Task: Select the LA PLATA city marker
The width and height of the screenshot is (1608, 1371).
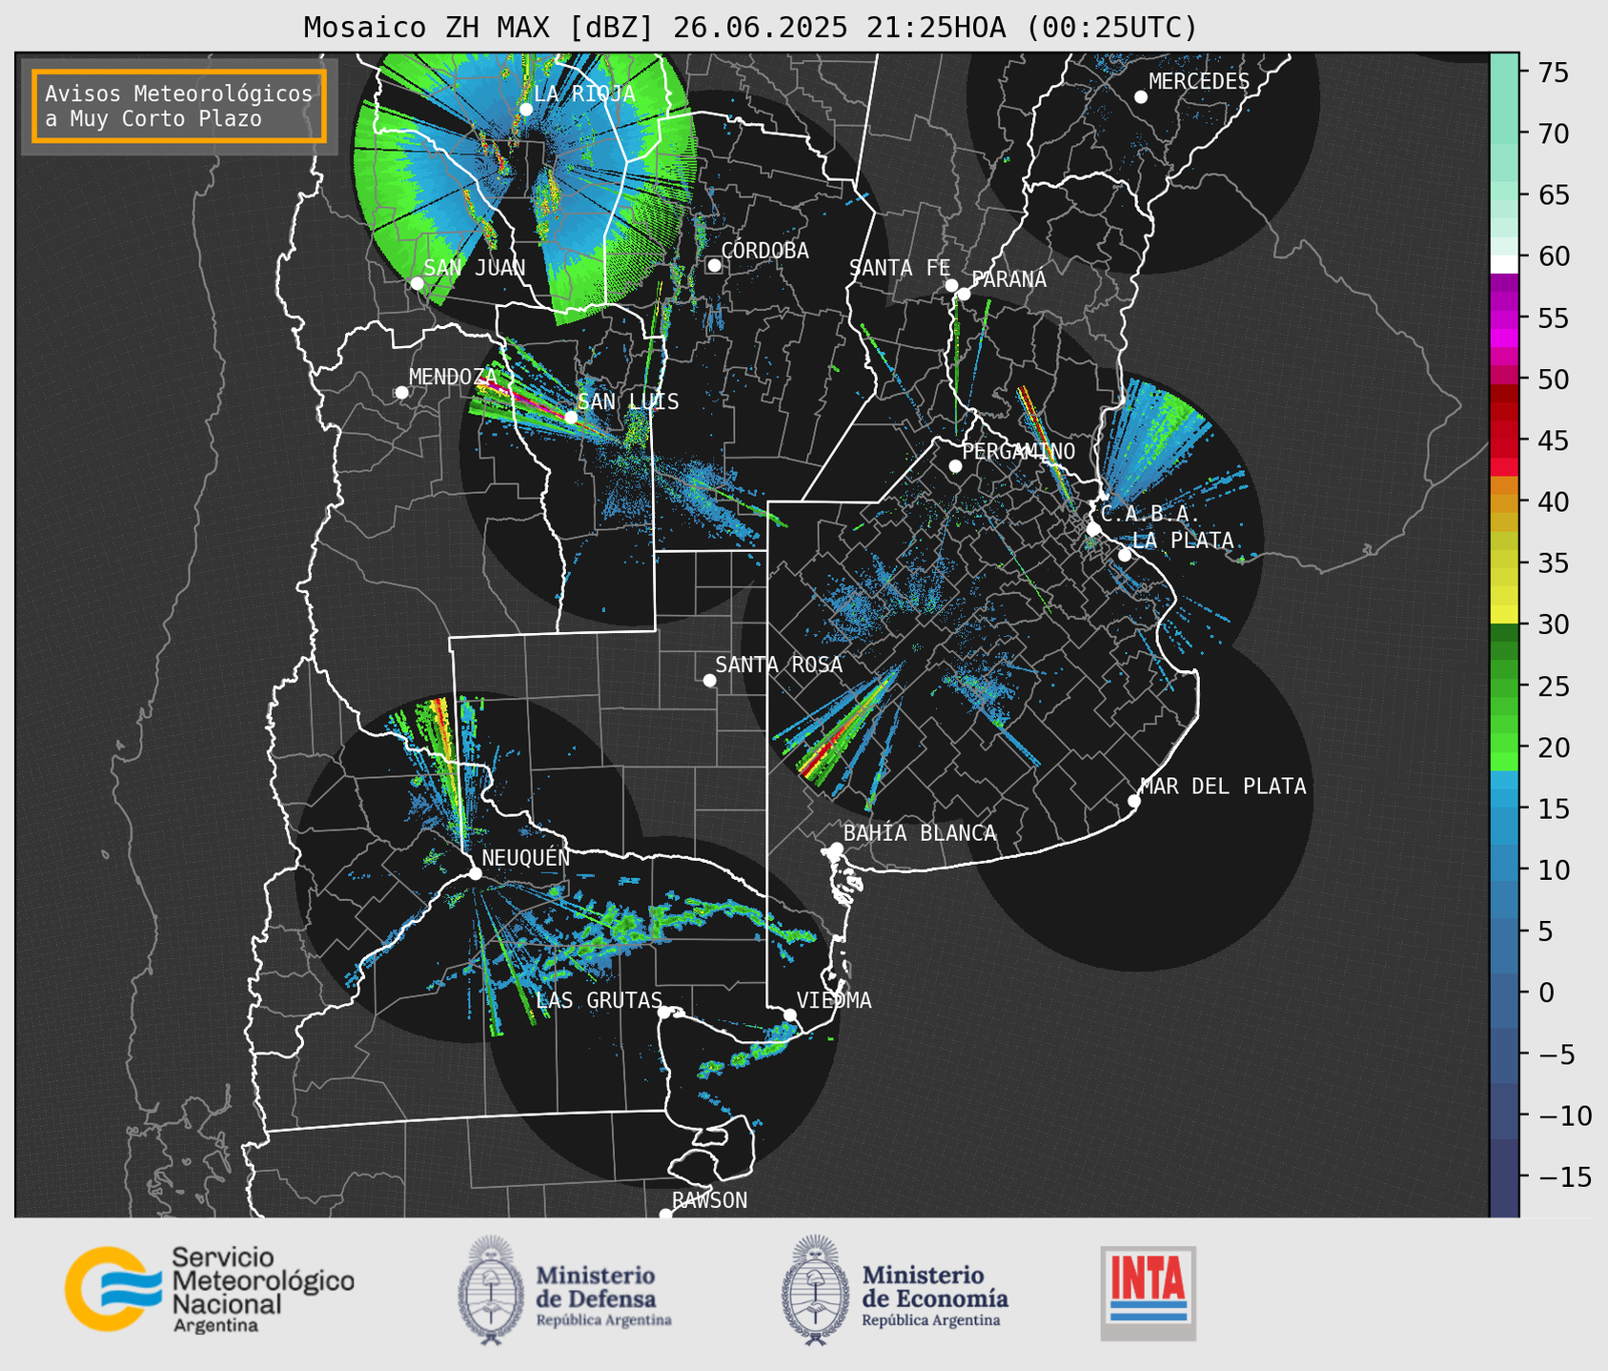Action: point(1125,554)
